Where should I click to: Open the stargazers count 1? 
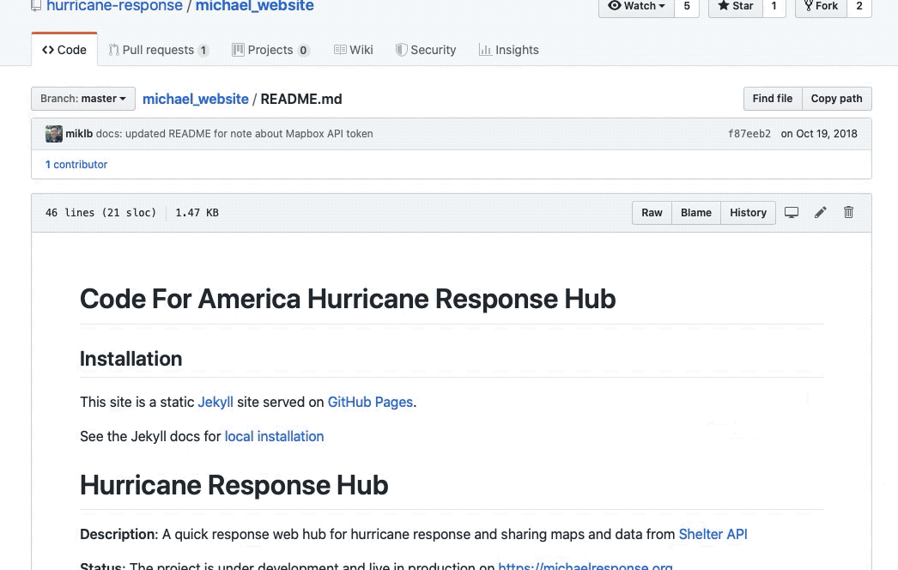[x=774, y=7]
